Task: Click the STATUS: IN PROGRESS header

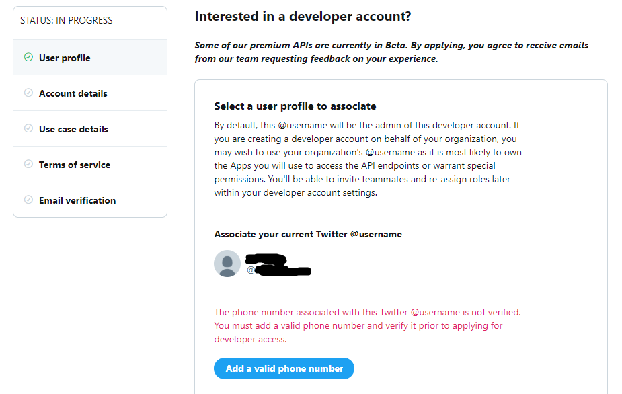Action: [x=67, y=20]
